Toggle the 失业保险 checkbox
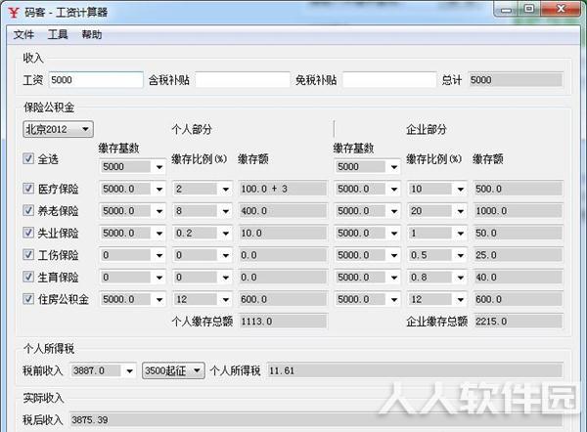 tap(28, 233)
